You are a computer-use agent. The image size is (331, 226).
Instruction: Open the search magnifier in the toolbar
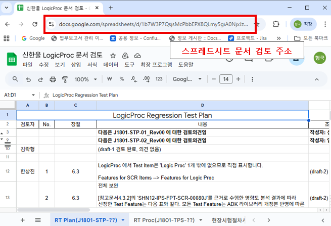(15, 79)
